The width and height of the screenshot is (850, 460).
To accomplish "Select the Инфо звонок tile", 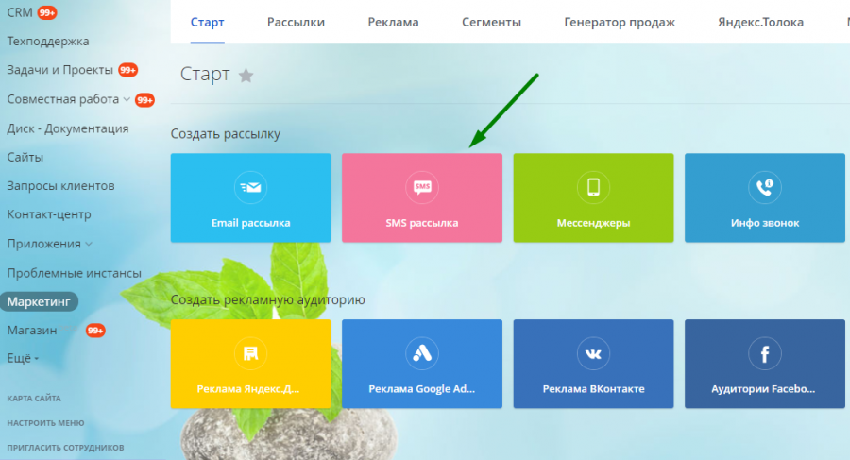I will tap(764, 197).
